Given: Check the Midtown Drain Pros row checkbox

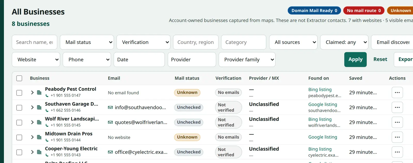Looking at the screenshot, I should tap(19, 138).
